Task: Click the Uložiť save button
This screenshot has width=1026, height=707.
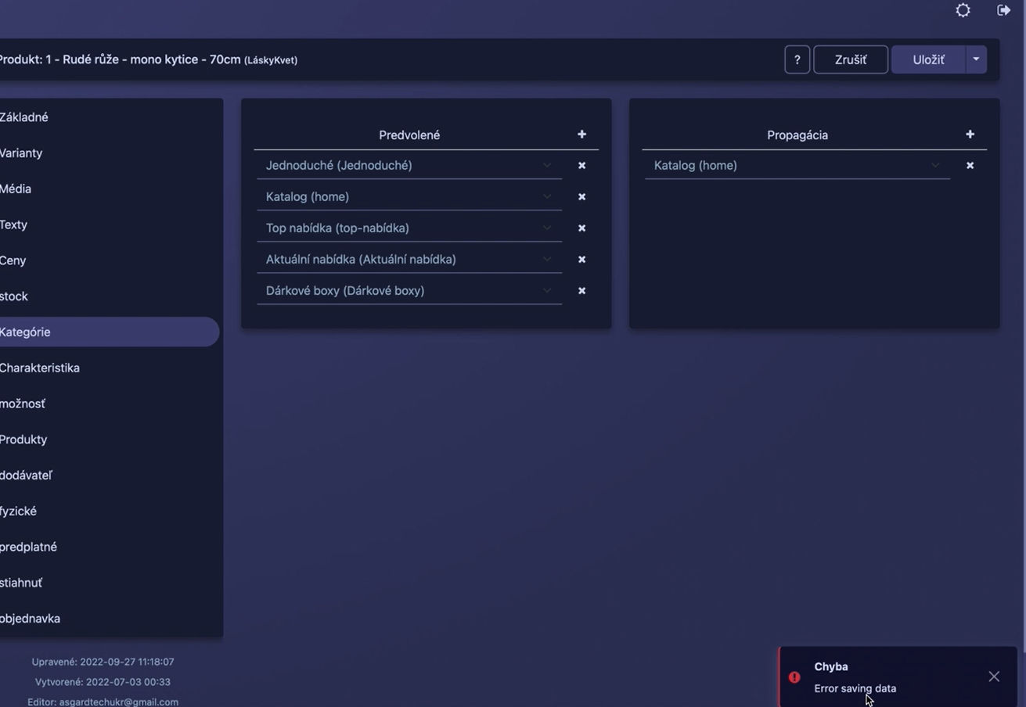Action: [x=929, y=59]
